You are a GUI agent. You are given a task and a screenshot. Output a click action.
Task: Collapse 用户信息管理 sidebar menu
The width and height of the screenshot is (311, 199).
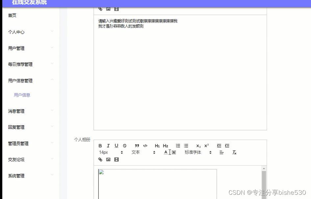tap(31, 81)
